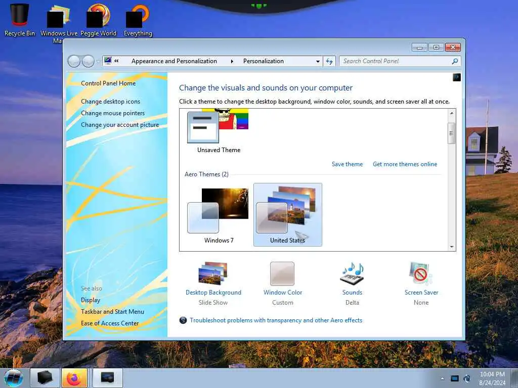The width and height of the screenshot is (518, 388).
Task: Open Change desktop icons
Action: pyautogui.click(x=110, y=101)
